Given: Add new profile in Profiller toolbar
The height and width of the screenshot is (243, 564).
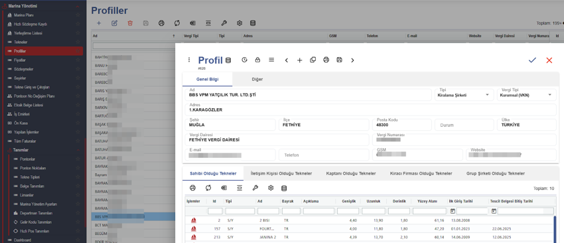Looking at the screenshot, I should 99,23.
